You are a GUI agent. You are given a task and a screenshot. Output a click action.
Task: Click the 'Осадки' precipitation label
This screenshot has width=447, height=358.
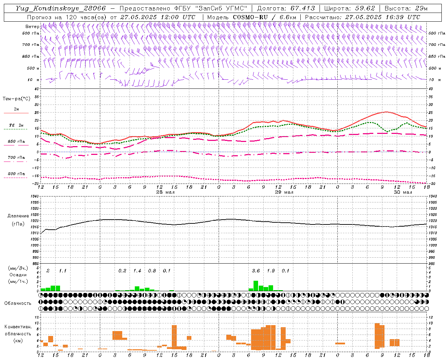tap(18, 275)
